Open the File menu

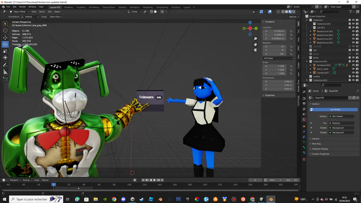tap(8, 7)
